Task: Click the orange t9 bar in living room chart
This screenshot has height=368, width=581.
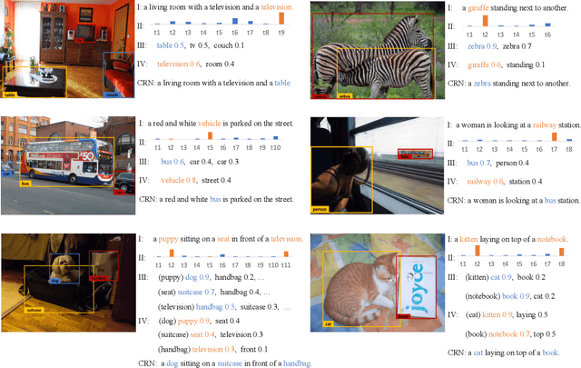Action: pyautogui.click(x=281, y=18)
